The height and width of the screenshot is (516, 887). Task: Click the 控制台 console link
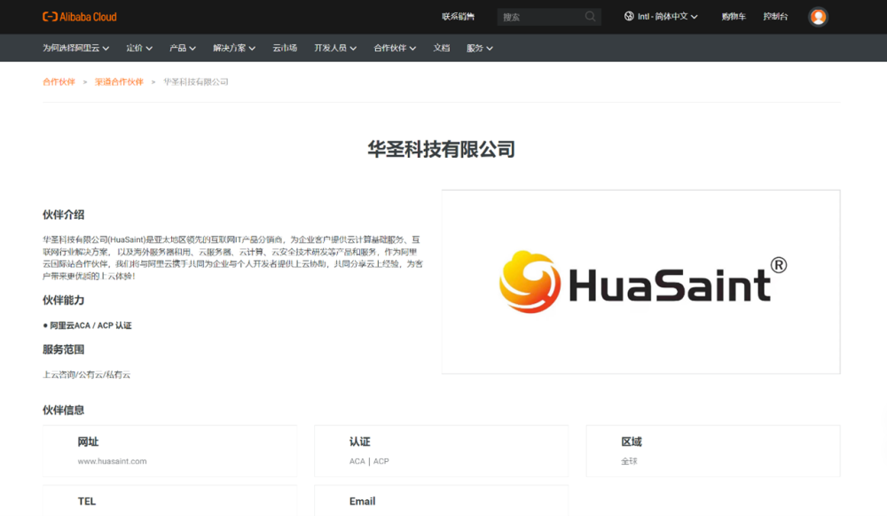[775, 16]
